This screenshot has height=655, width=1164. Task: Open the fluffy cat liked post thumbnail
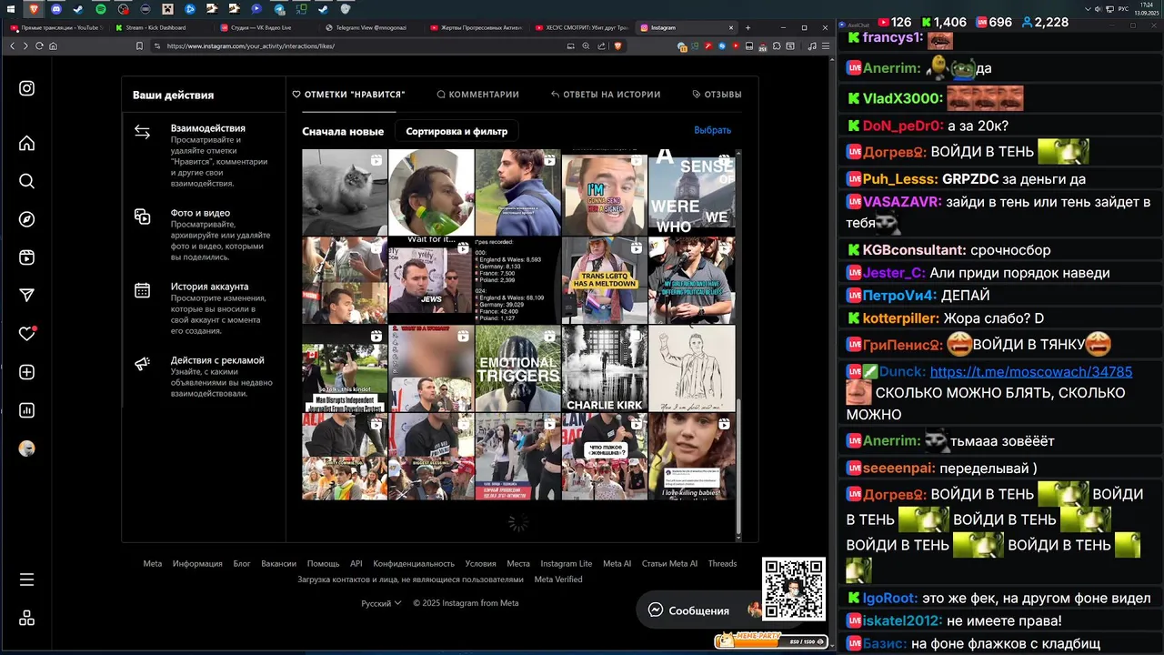[345, 192]
